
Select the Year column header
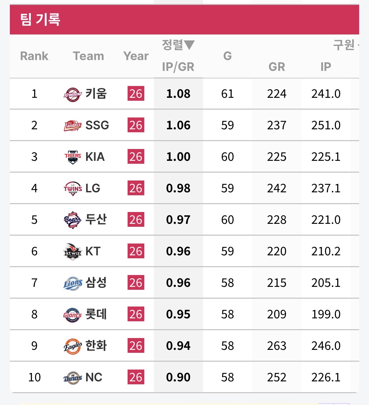136,56
